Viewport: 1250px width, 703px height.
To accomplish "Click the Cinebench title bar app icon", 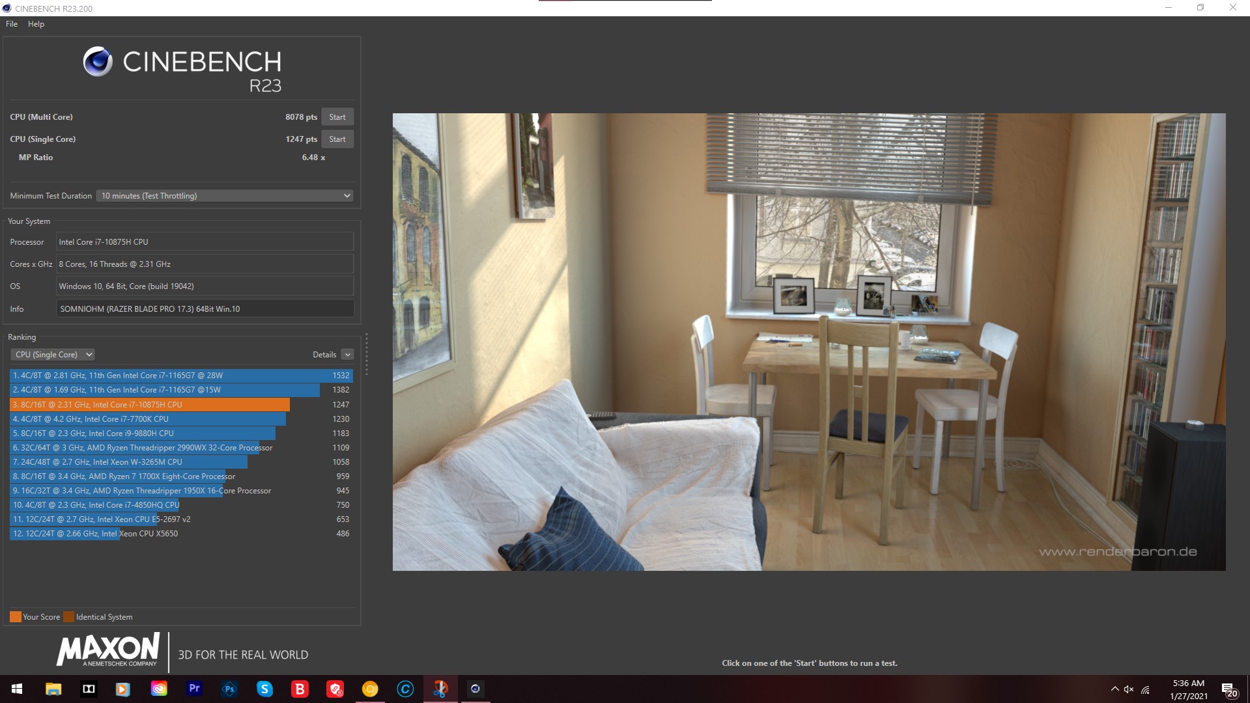I will tap(7, 8).
